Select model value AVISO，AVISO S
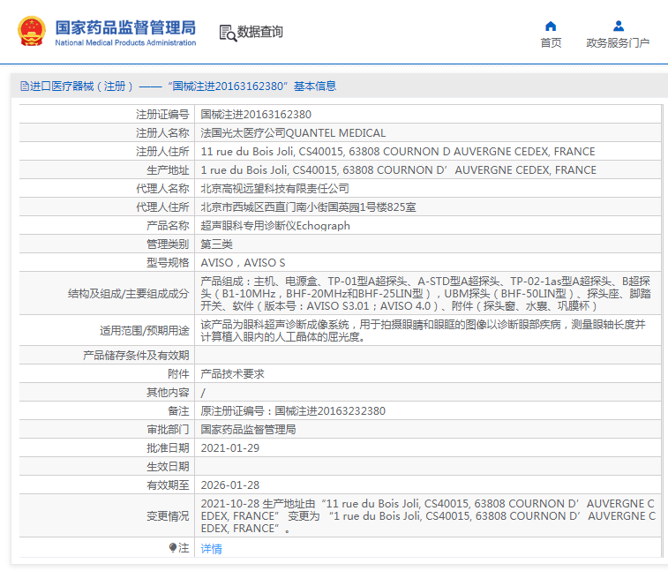The width and height of the screenshot is (668, 571). [243, 262]
